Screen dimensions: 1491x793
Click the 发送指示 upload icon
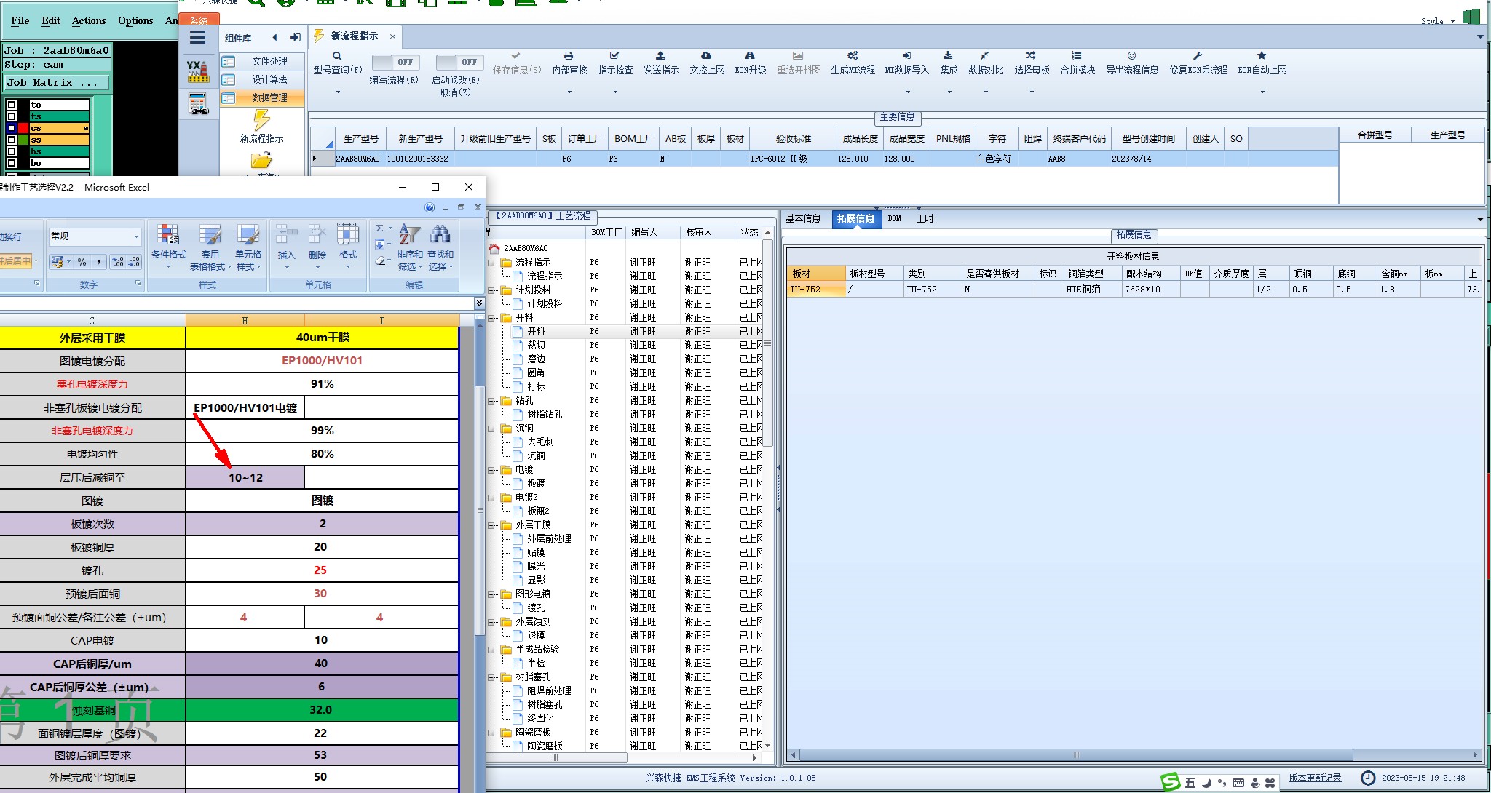point(660,56)
